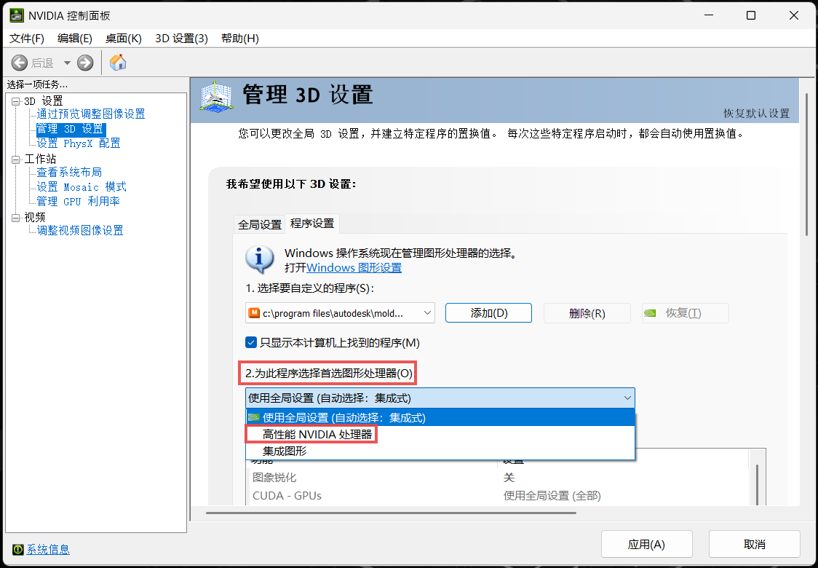Select 设置 PhysX 配置 in the tree

point(79,143)
